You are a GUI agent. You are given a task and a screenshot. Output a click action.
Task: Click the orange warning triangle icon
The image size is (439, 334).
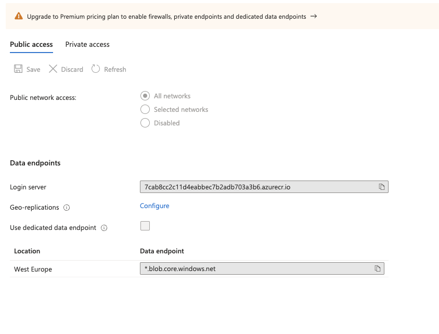(x=19, y=17)
